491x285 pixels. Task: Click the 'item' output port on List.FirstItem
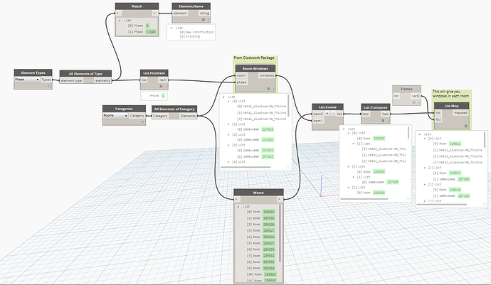tap(163, 80)
